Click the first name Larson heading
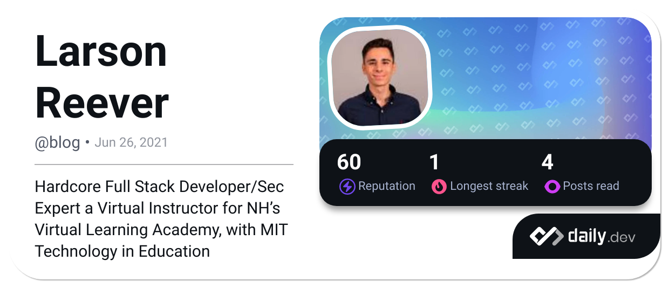 pyautogui.click(x=101, y=52)
